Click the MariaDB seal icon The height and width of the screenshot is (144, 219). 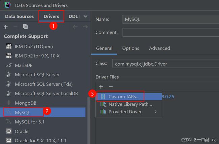click(x=9, y=65)
